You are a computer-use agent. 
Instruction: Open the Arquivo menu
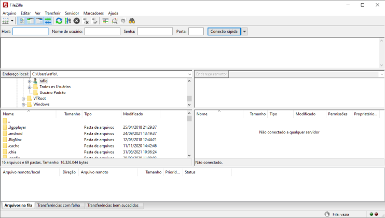tap(9, 13)
